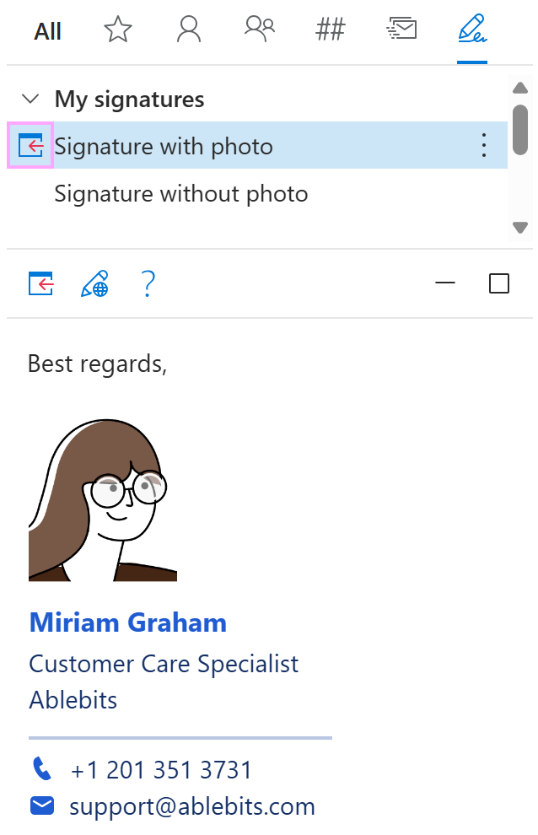This screenshot has height=835, width=538.
Task: Collapse the My signatures group
Action: coord(30,99)
